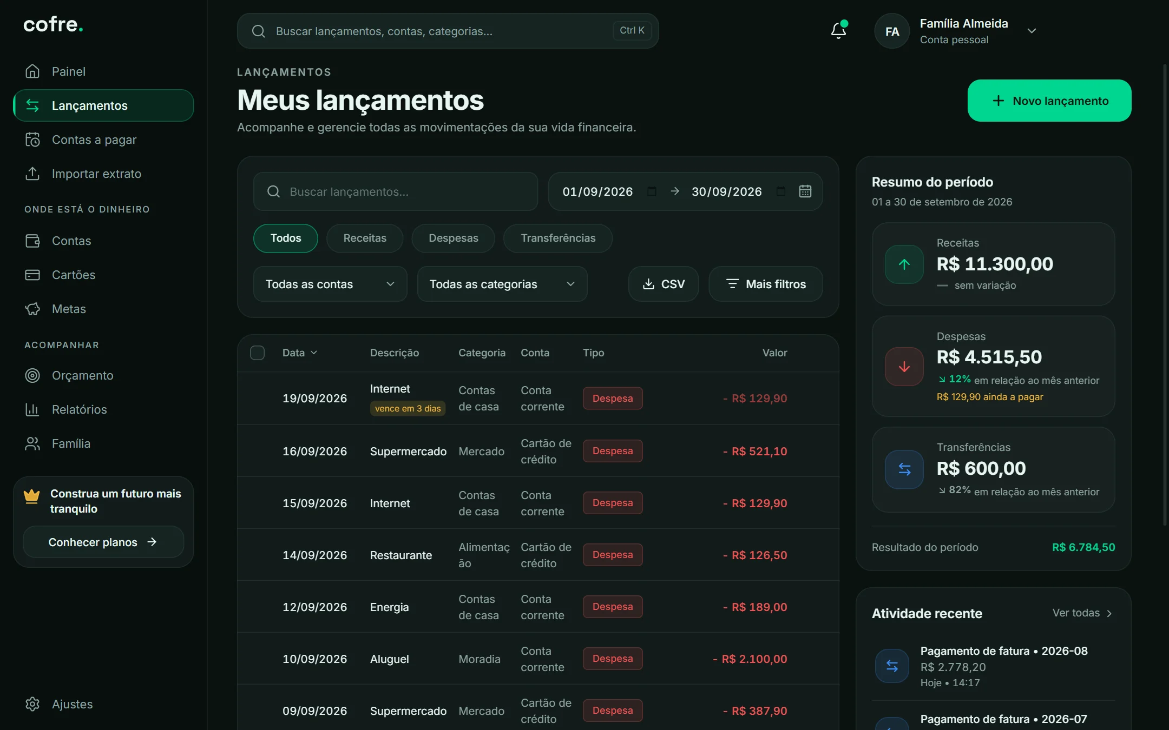1169x730 pixels.
Task: Click the Importar extrato upload icon
Action: [32, 174]
